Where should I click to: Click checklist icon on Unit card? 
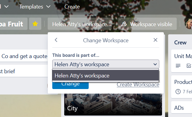click(189, 66)
